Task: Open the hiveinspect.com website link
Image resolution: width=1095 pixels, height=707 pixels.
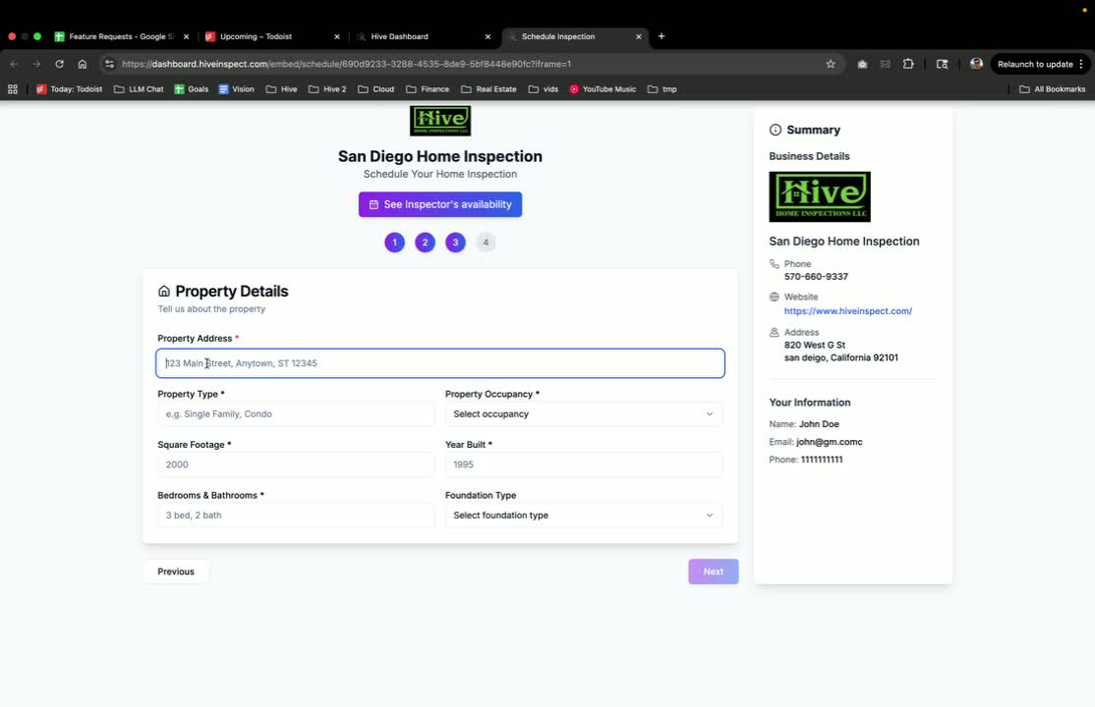Action: [x=847, y=311]
